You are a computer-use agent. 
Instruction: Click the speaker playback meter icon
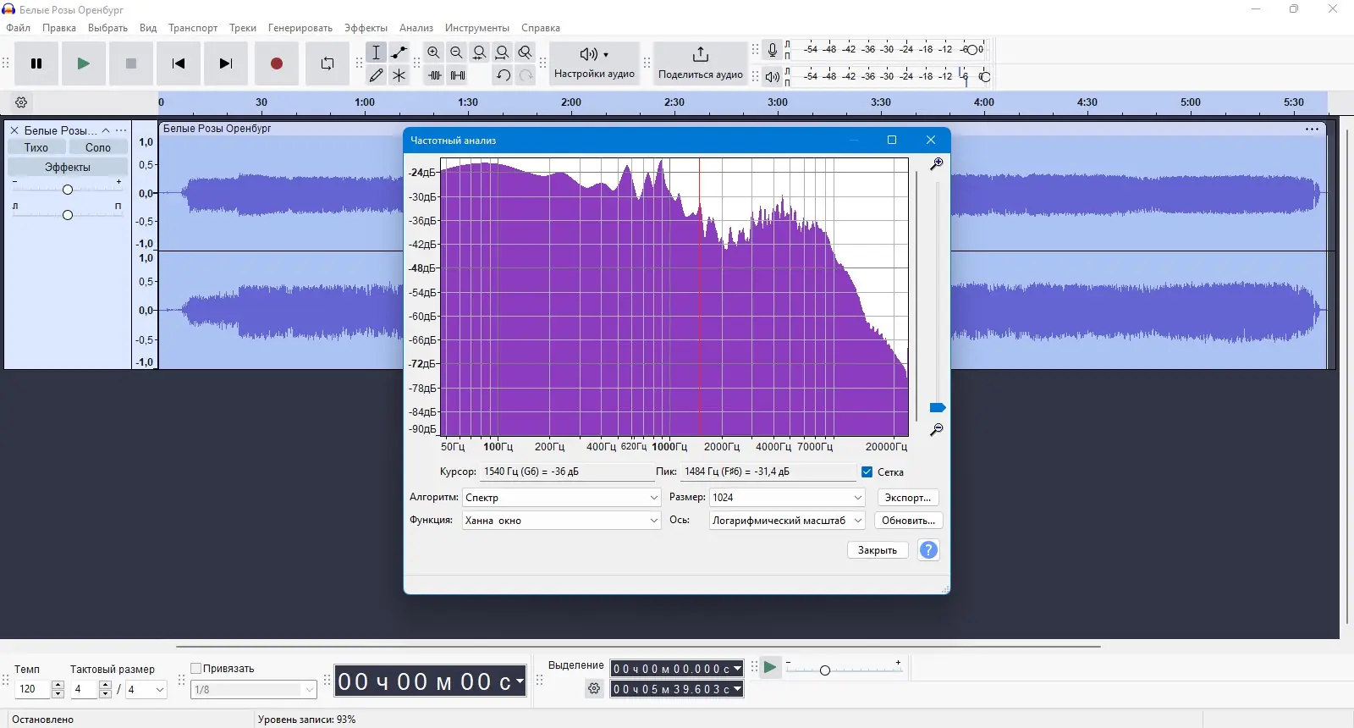coord(773,77)
